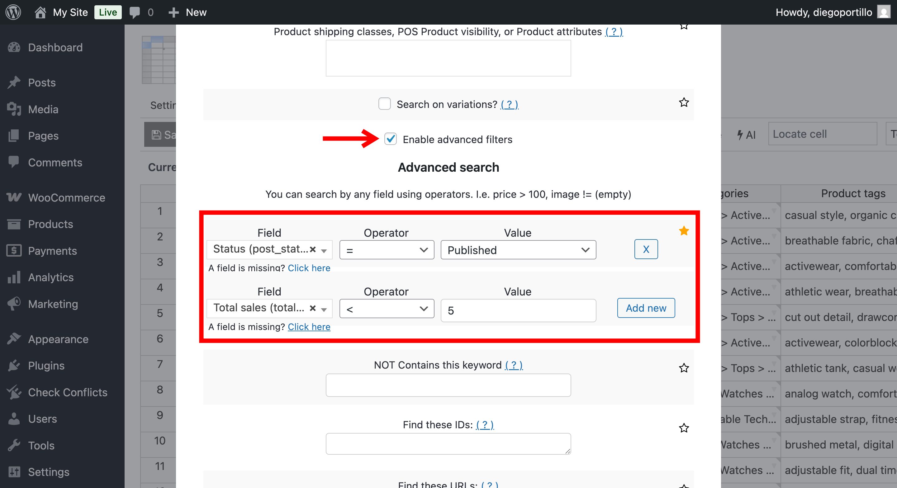Open the comments bubble icon in admin bar
Image resolution: width=897 pixels, height=488 pixels.
pyautogui.click(x=135, y=12)
